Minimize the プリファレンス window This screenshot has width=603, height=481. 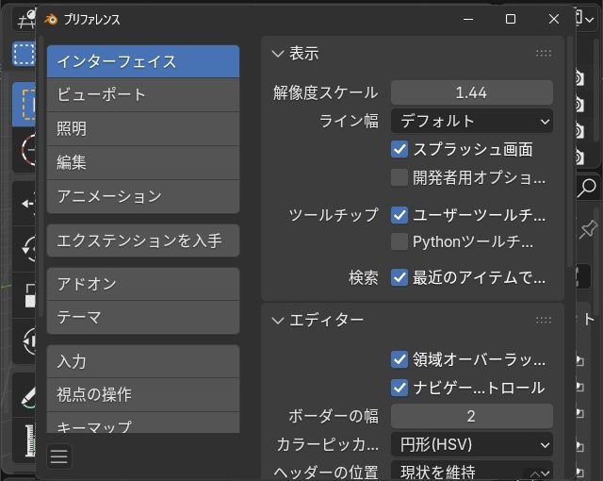click(468, 19)
